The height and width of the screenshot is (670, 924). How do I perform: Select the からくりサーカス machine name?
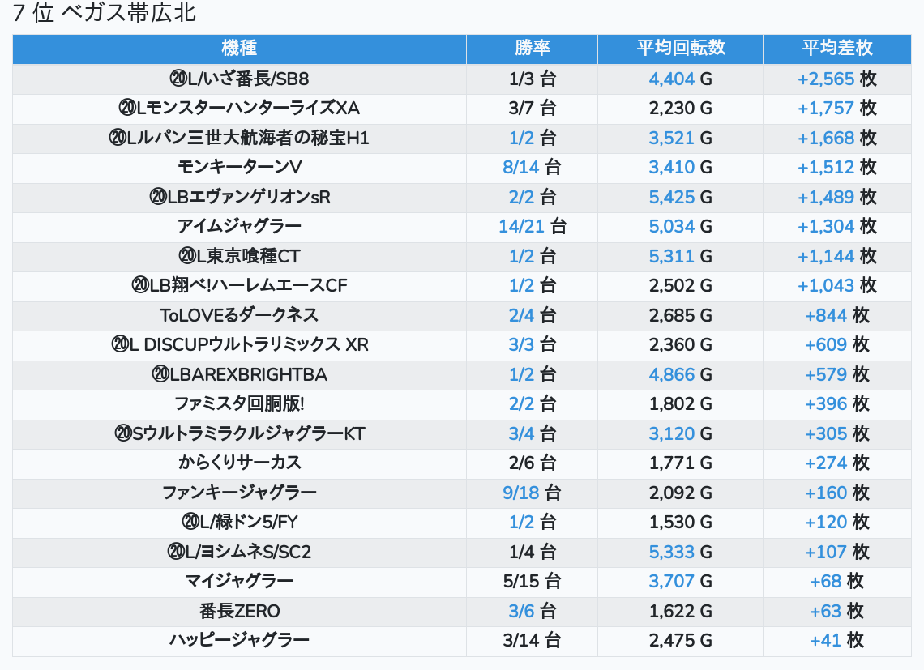coord(239,463)
